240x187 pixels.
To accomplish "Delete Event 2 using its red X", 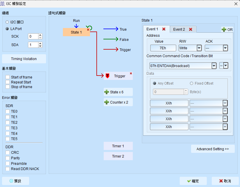I will 190,29.
